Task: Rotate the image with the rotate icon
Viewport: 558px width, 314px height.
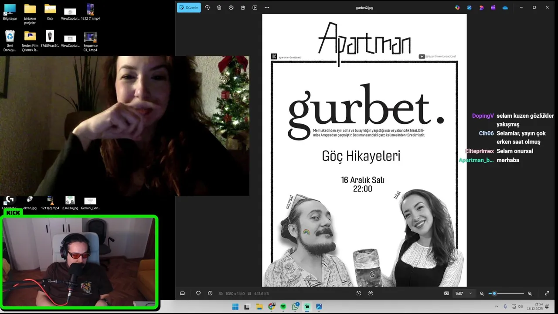Action: point(207,7)
